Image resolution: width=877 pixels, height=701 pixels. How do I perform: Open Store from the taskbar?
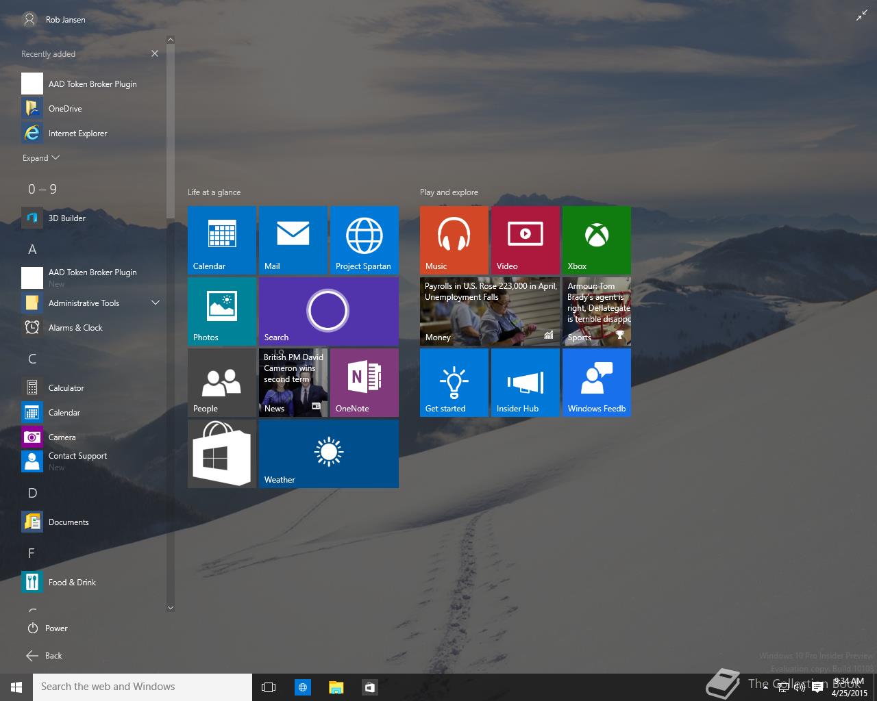(369, 687)
